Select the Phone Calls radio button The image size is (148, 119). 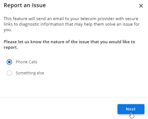[9, 62]
